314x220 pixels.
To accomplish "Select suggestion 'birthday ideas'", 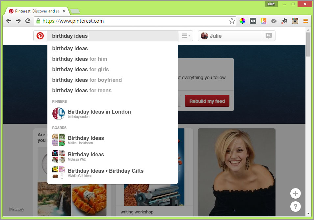I will coord(113,48).
